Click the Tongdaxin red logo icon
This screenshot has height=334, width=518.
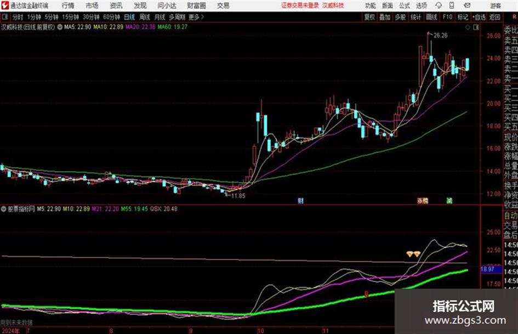pos(5,5)
